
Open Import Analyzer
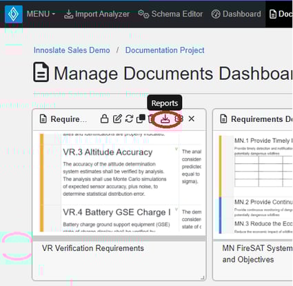coord(97,14)
